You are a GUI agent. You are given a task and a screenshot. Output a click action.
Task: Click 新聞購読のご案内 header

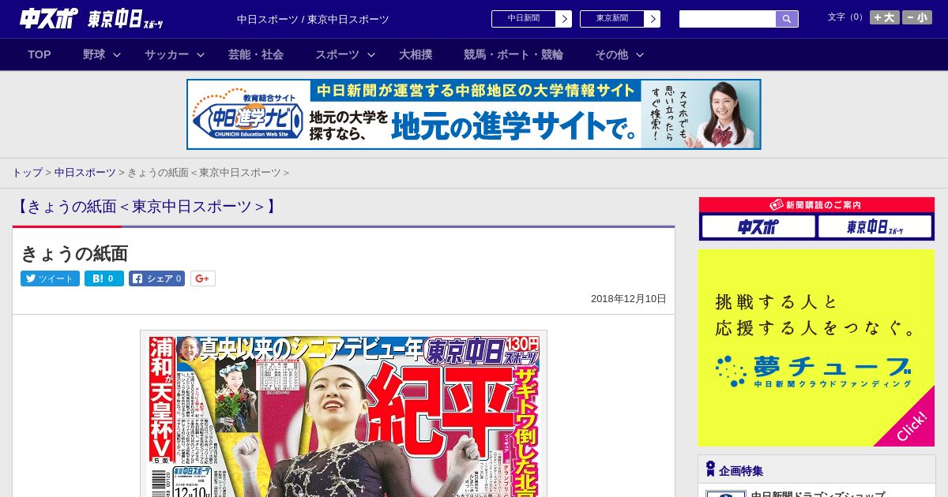tap(817, 205)
